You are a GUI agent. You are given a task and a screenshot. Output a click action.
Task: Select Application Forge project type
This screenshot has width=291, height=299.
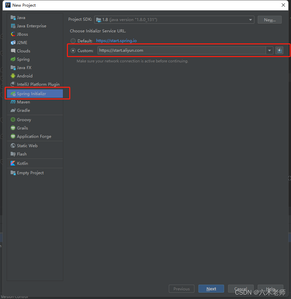click(x=35, y=136)
